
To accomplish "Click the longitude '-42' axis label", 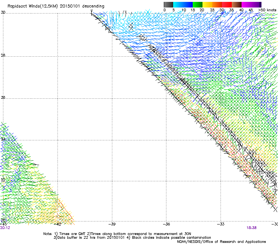I will point(58,224).
